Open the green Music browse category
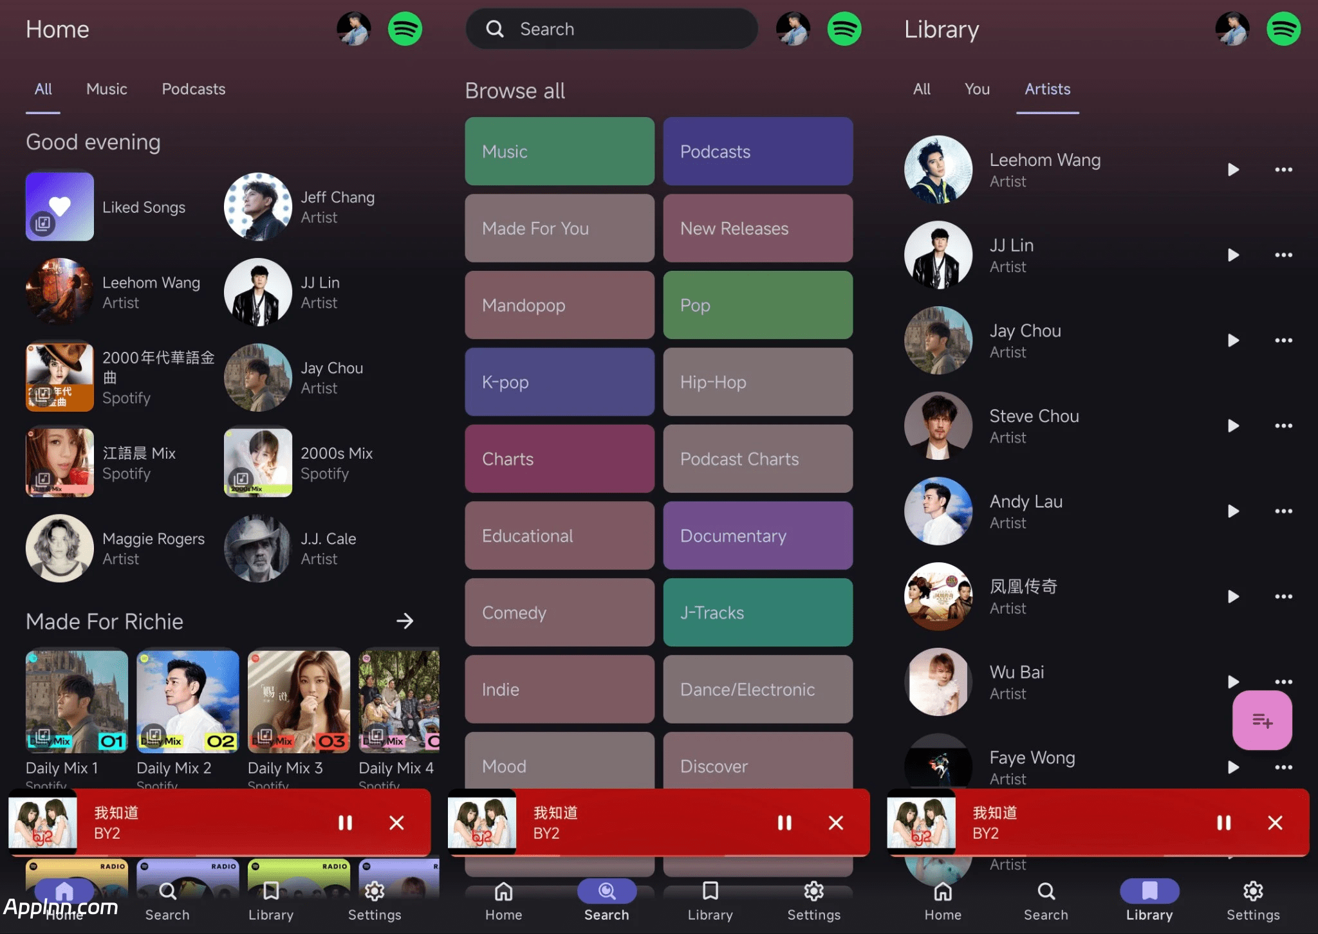 pos(559,151)
